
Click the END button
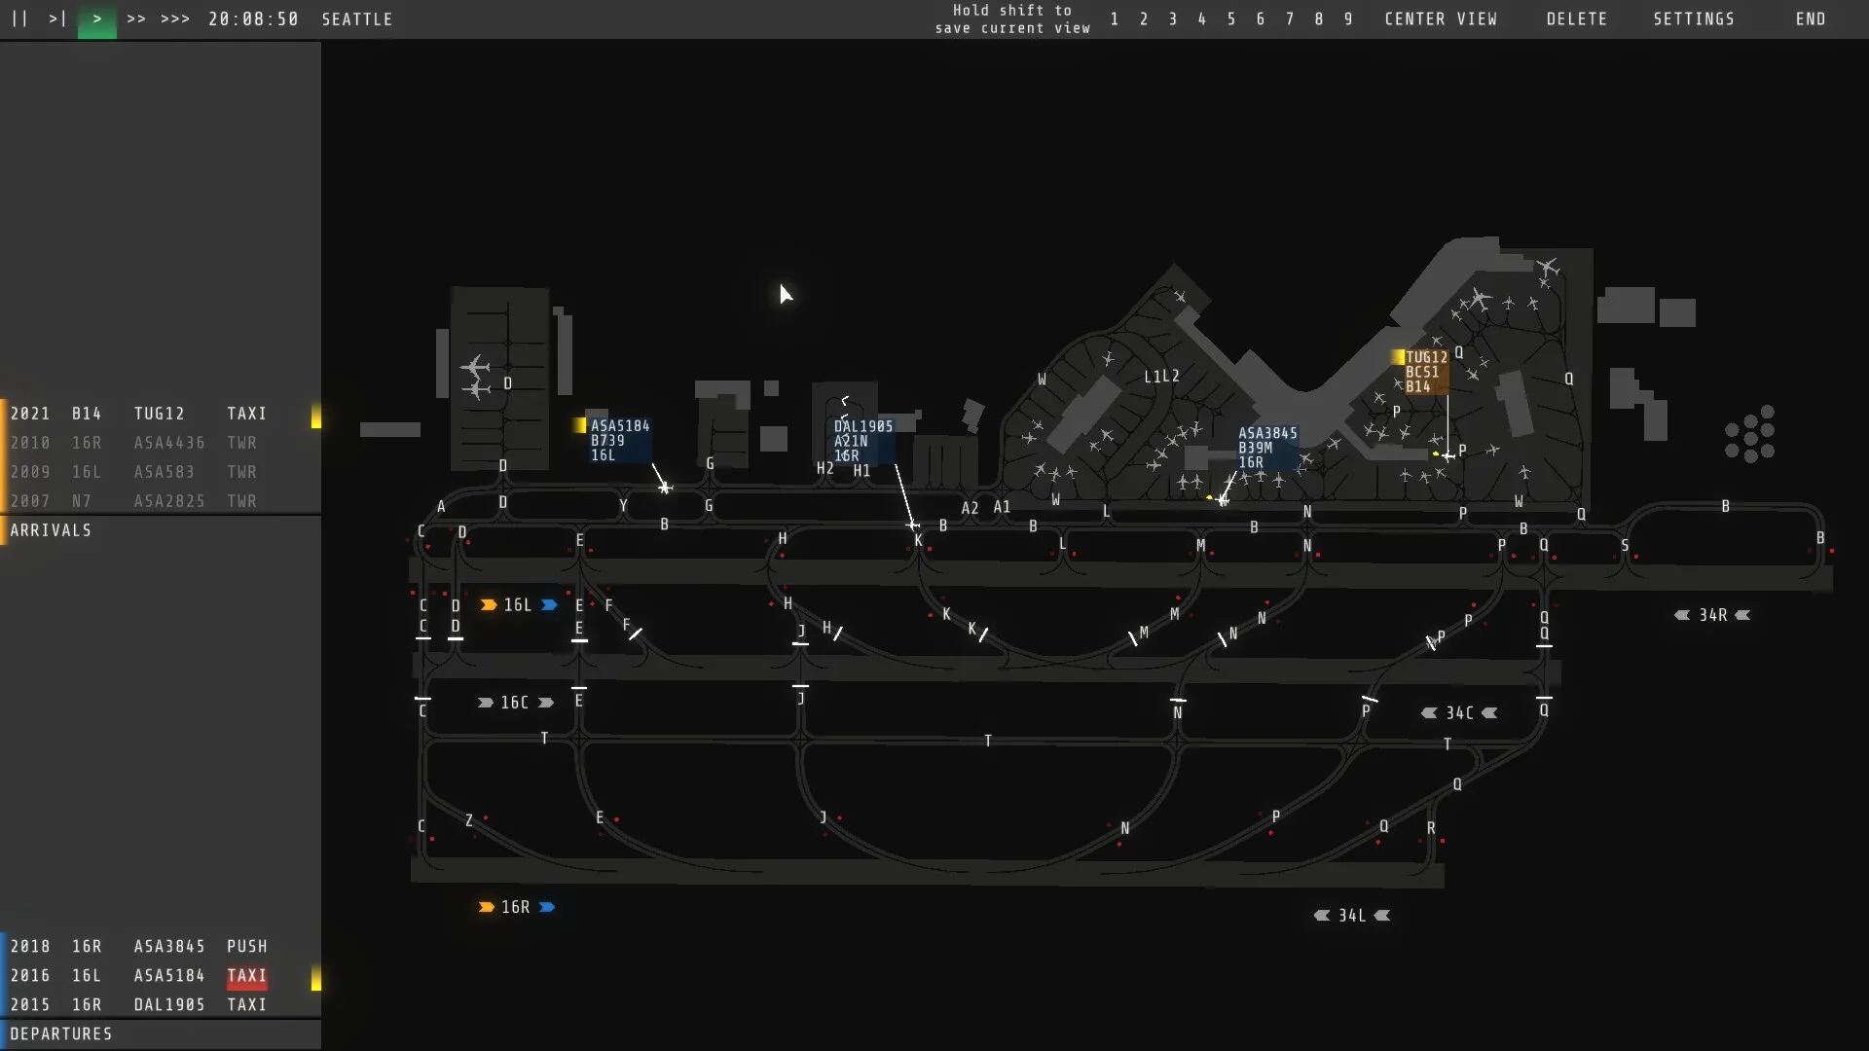(x=1811, y=18)
